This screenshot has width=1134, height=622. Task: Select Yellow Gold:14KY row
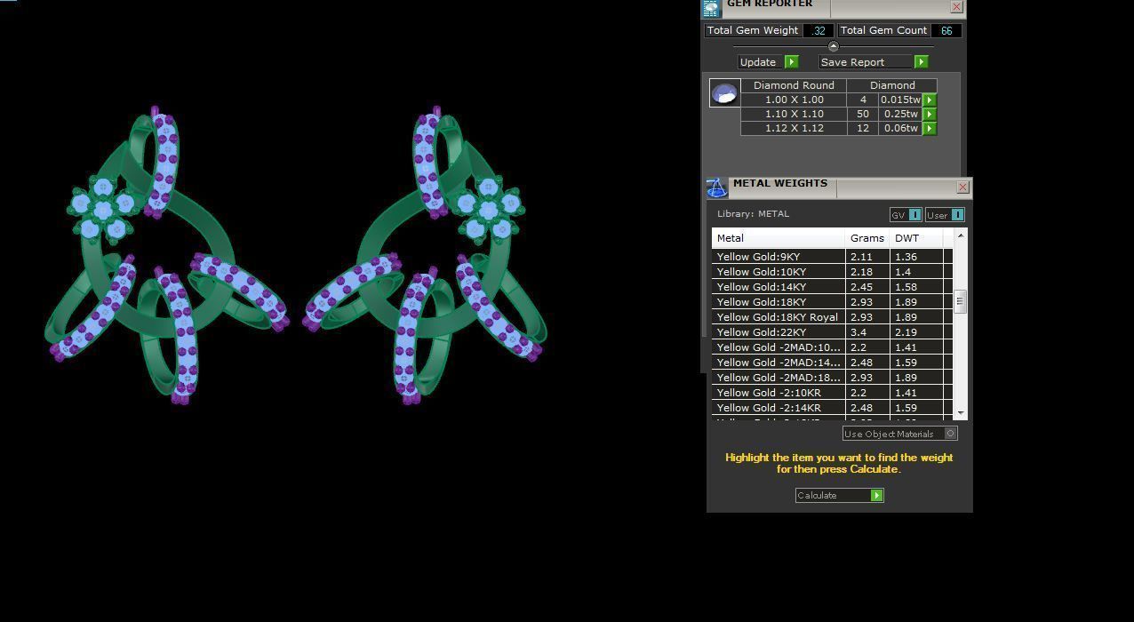pyautogui.click(x=832, y=287)
